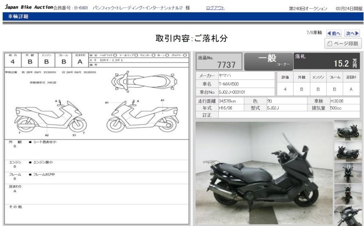364x226 pixels.
Task: Click the ページ印刷 print page button
Action: point(343,44)
